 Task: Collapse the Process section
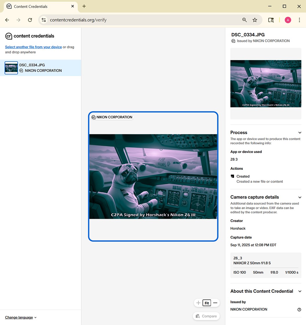click(300, 133)
